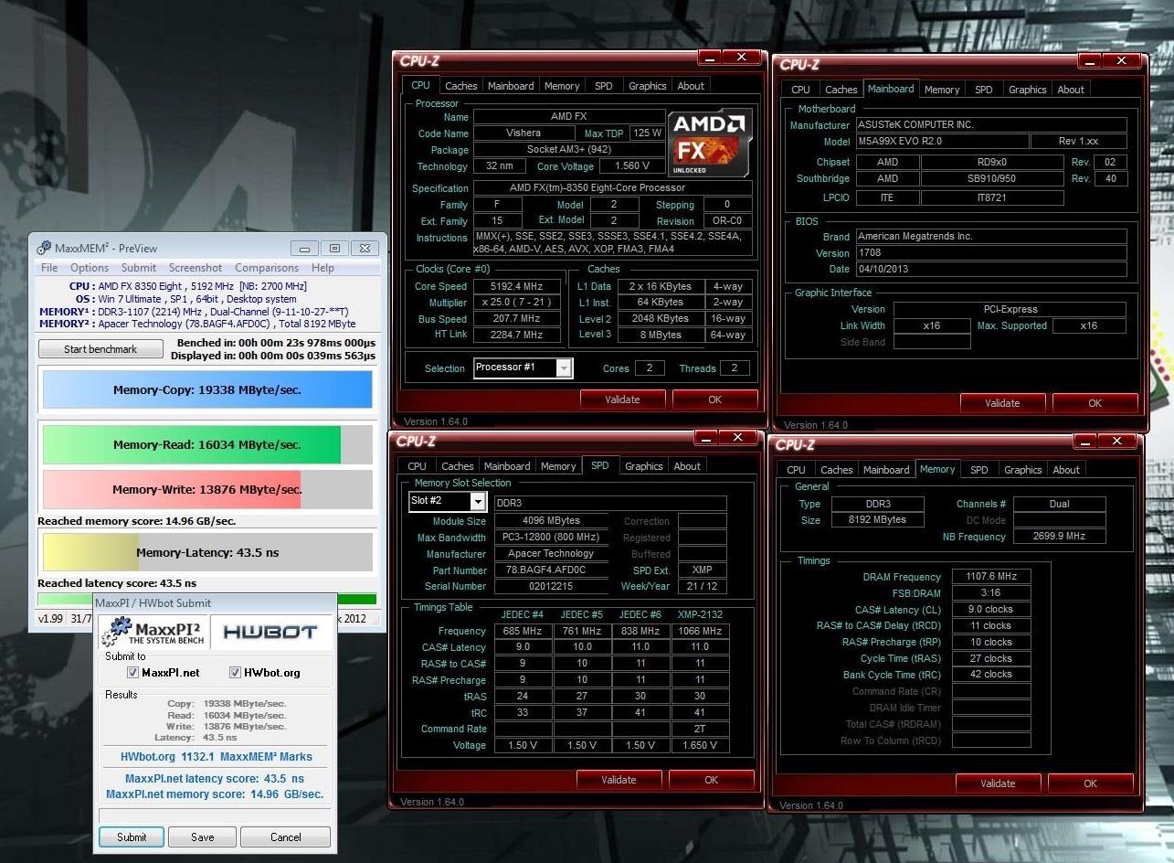Select the CPU tab in the SPD window

(418, 466)
